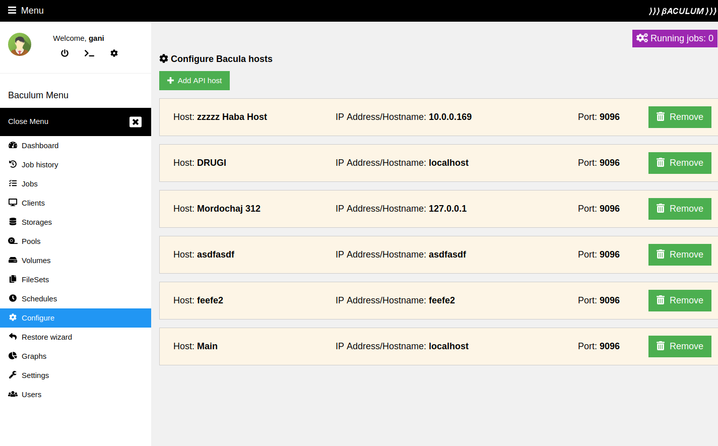718x446 pixels.
Task: Open the Dashboard menu item
Action: coord(76,146)
